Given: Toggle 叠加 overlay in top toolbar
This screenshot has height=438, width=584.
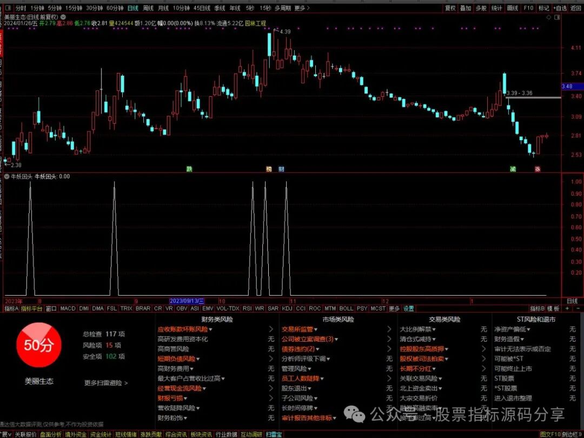Looking at the screenshot, I should [x=466, y=8].
